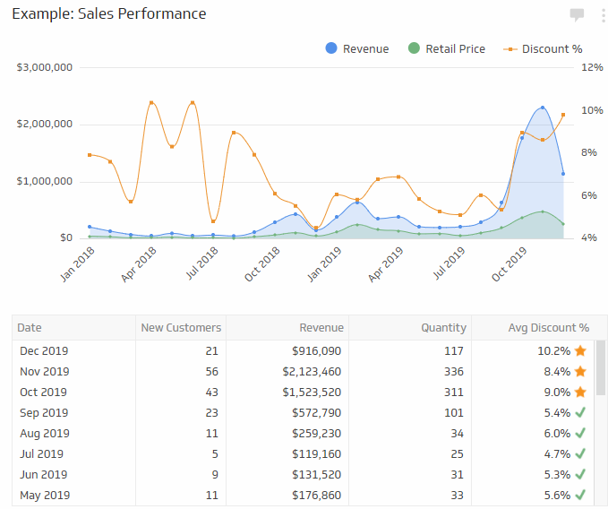Screen dimensions: 608x509
Task: Click the Revenue peak data point Nov 2019
Action: (x=543, y=108)
